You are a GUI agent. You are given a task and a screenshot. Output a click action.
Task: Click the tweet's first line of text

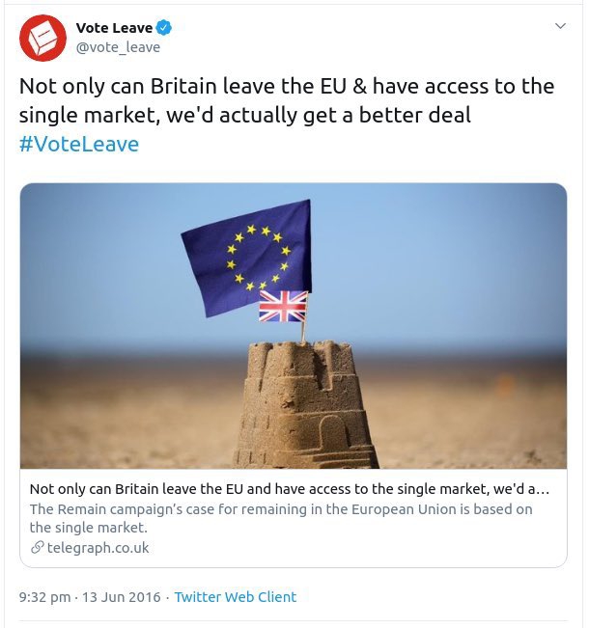pyautogui.click(x=287, y=86)
